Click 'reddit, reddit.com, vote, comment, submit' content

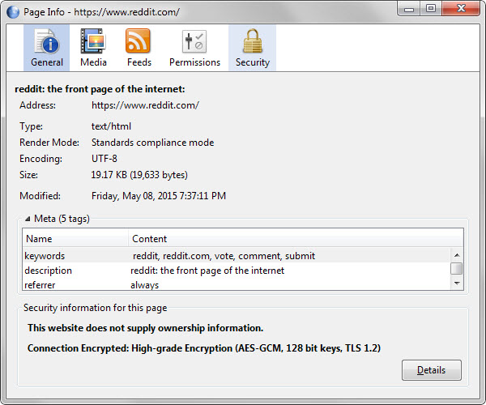point(224,256)
